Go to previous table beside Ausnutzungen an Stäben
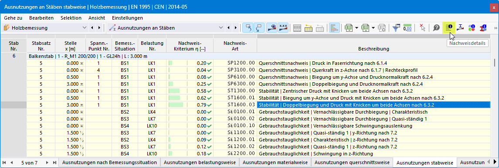 point(228,28)
